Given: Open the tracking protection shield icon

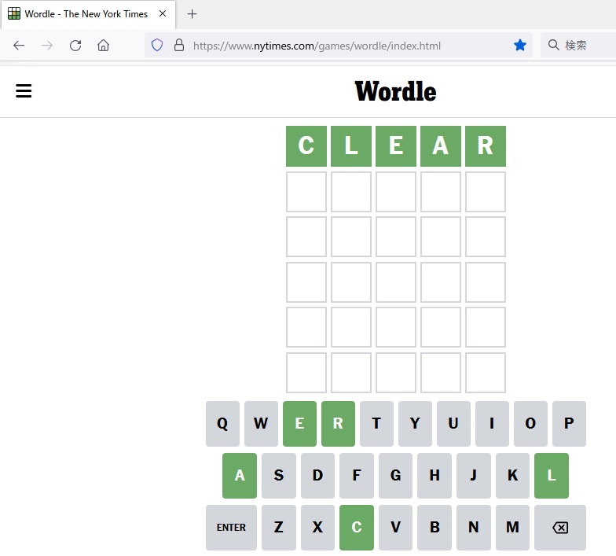Looking at the screenshot, I should (157, 46).
